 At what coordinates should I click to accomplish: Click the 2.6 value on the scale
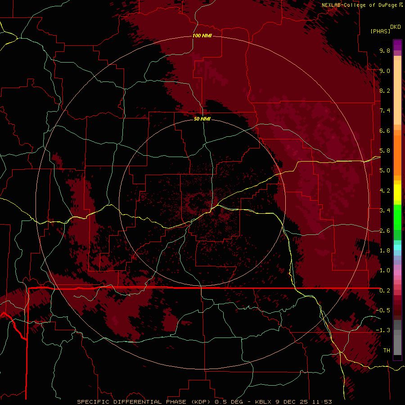[385, 231]
